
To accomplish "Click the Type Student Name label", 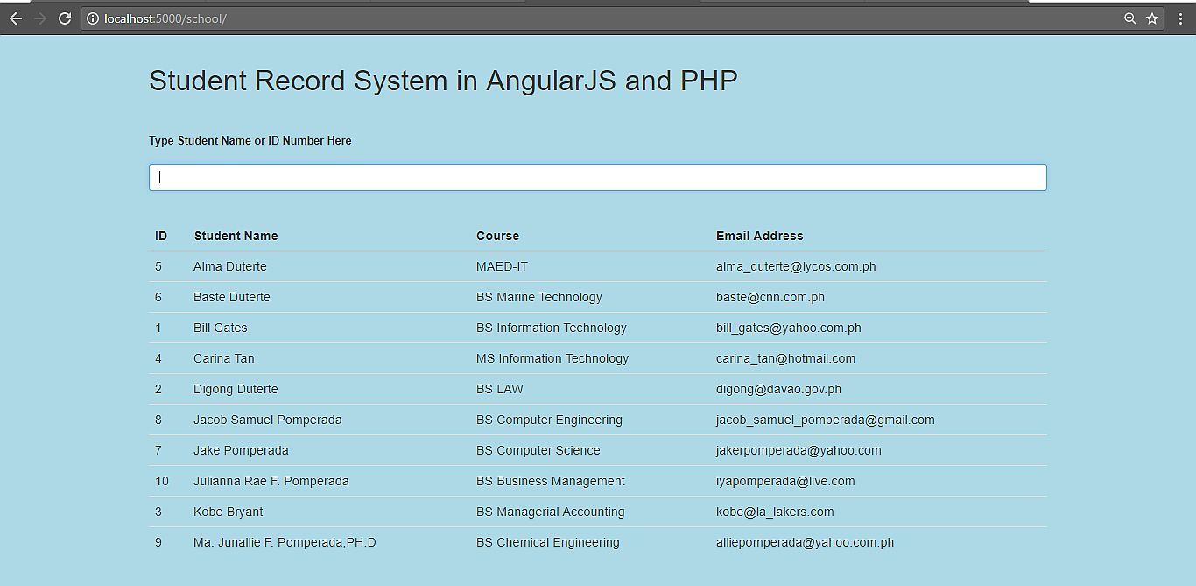I will coord(250,140).
